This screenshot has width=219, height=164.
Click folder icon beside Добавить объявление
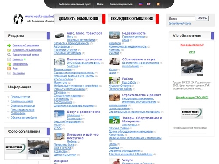tap(9, 50)
